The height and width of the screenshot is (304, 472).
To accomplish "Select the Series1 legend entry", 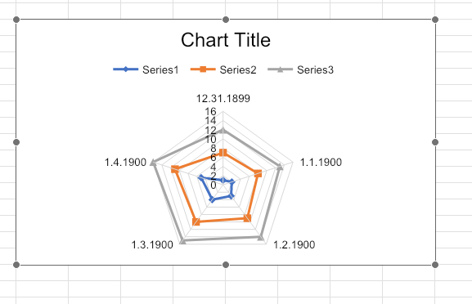I will pos(146,69).
